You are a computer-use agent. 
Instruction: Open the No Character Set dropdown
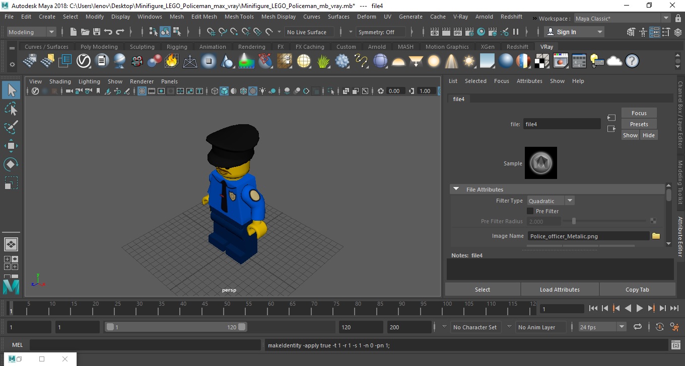pyautogui.click(x=476, y=327)
